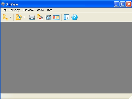Click the camera Screen Capture icon
Screen dimensions: 132x99
tap(48, 18)
